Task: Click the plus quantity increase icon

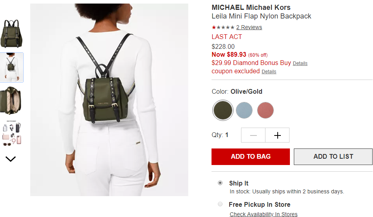Action: click(x=277, y=135)
